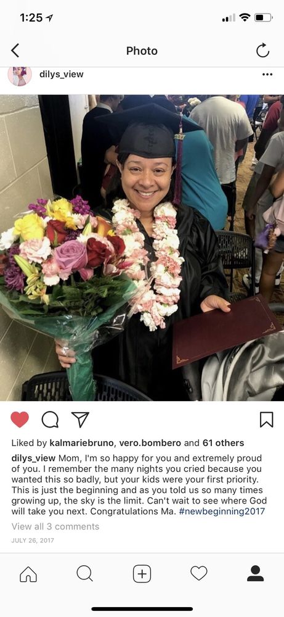Tap the comment bubble icon
The width and height of the screenshot is (284, 617).
pos(50,420)
